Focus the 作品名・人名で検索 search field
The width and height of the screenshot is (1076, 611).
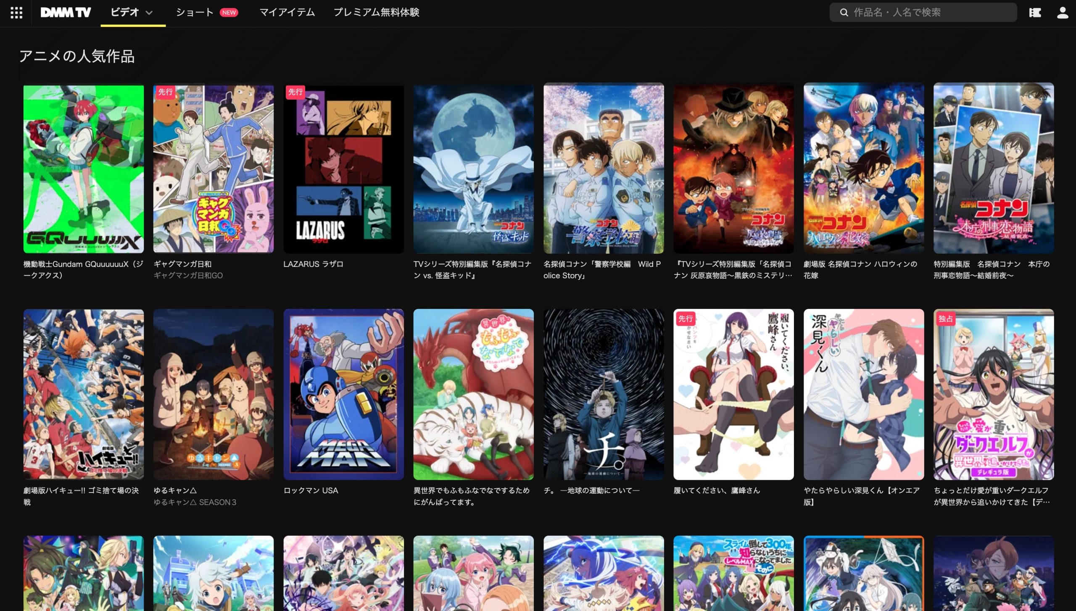point(923,13)
